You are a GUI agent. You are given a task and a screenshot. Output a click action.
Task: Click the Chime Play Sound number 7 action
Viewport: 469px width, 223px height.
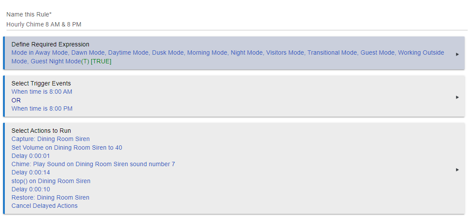(x=93, y=164)
